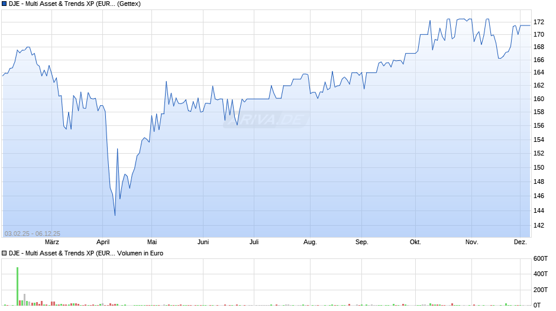Image resolution: width=556 pixels, height=311 pixels.
Task: Select the 'Dez.' x-axis label
Action: [x=520, y=242]
